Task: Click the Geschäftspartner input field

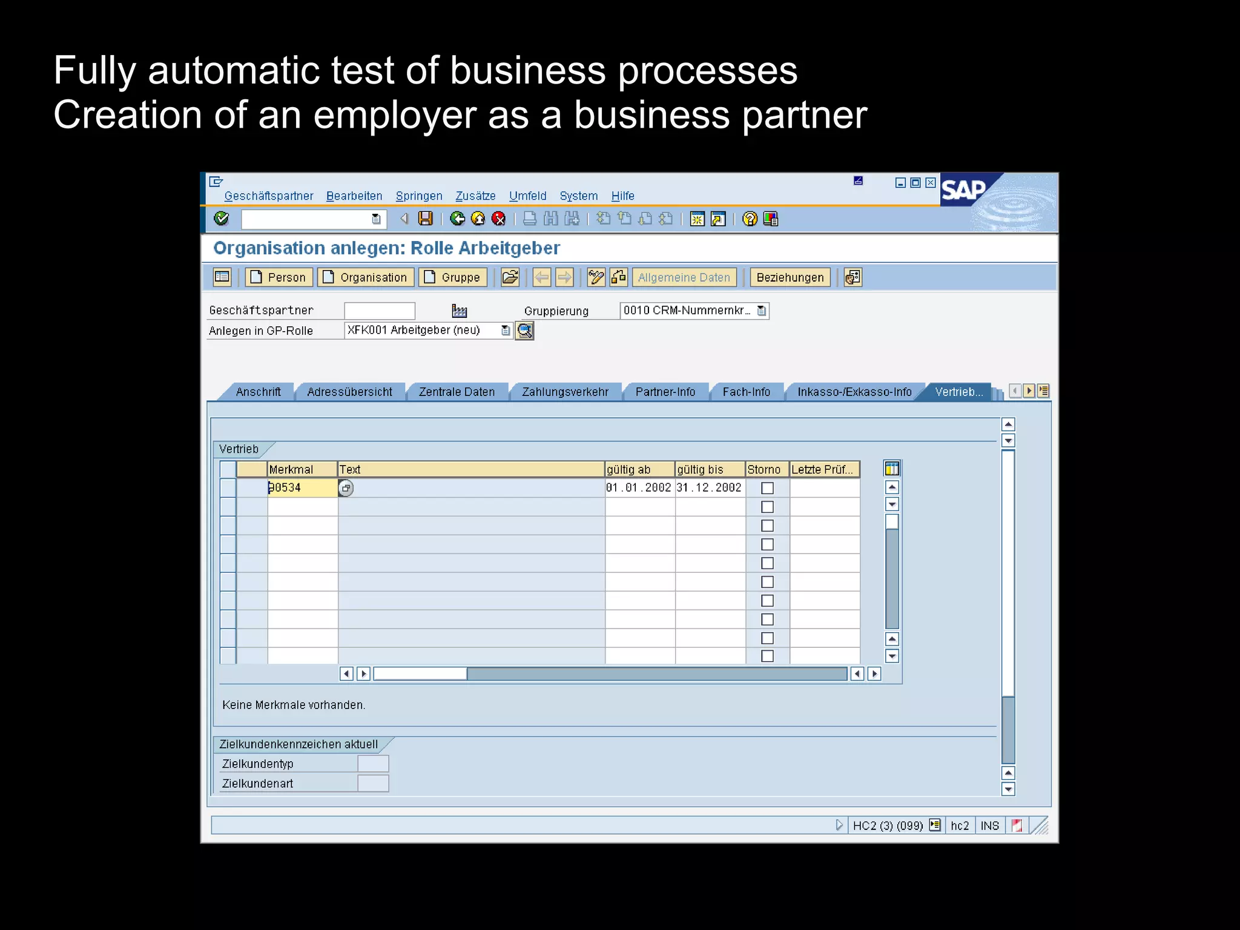Action: tap(380, 311)
